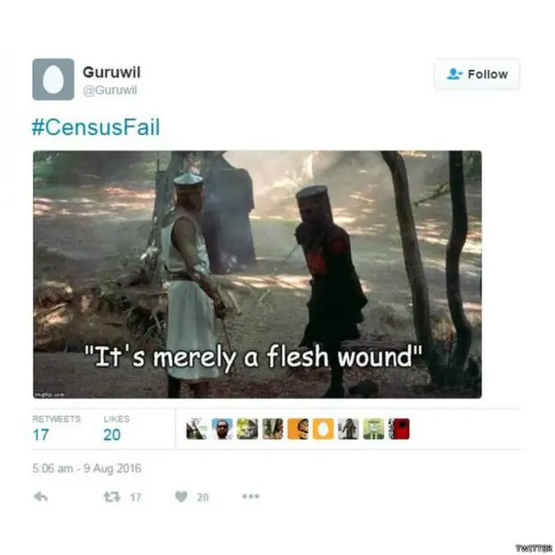Open the grey statue figure liker avatar
This screenshot has height=555, width=555.
(349, 428)
